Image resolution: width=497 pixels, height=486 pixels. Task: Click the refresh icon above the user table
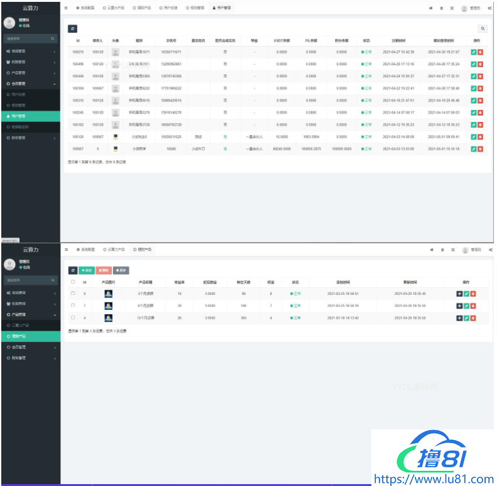pos(73,29)
